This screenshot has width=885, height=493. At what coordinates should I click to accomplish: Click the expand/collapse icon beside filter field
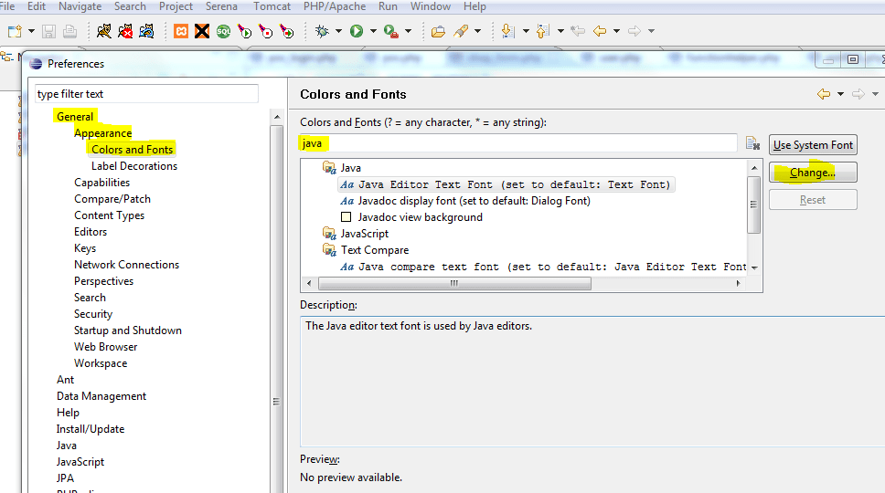(x=753, y=143)
